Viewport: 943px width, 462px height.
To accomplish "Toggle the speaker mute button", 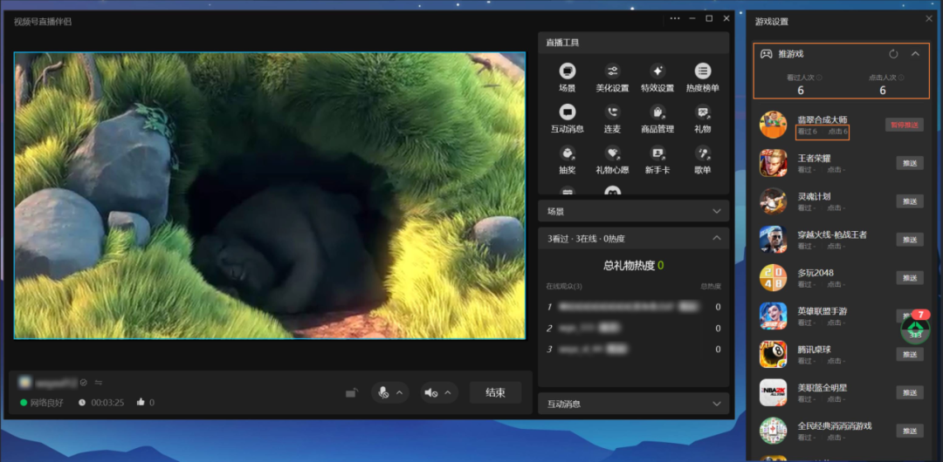I will point(431,393).
